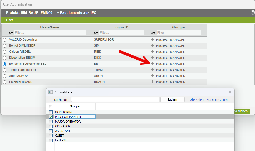Viewport: 255px width, 151px height.
Task: Click the help question mark icon
Action: click(x=253, y=13)
